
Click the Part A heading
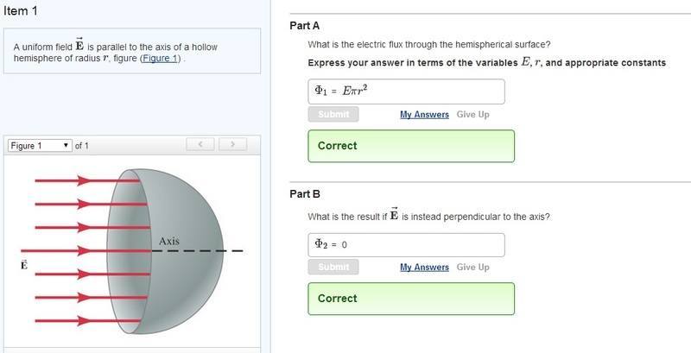pyautogui.click(x=305, y=26)
